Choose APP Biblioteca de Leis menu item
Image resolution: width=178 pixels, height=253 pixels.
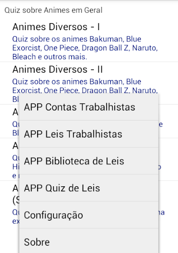tap(89, 161)
